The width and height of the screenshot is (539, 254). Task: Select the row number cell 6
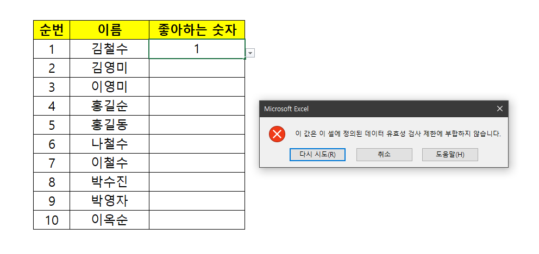(x=52, y=144)
